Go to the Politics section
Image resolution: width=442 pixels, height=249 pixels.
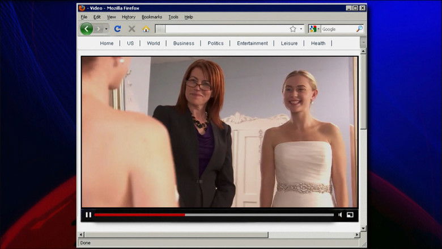[215, 43]
